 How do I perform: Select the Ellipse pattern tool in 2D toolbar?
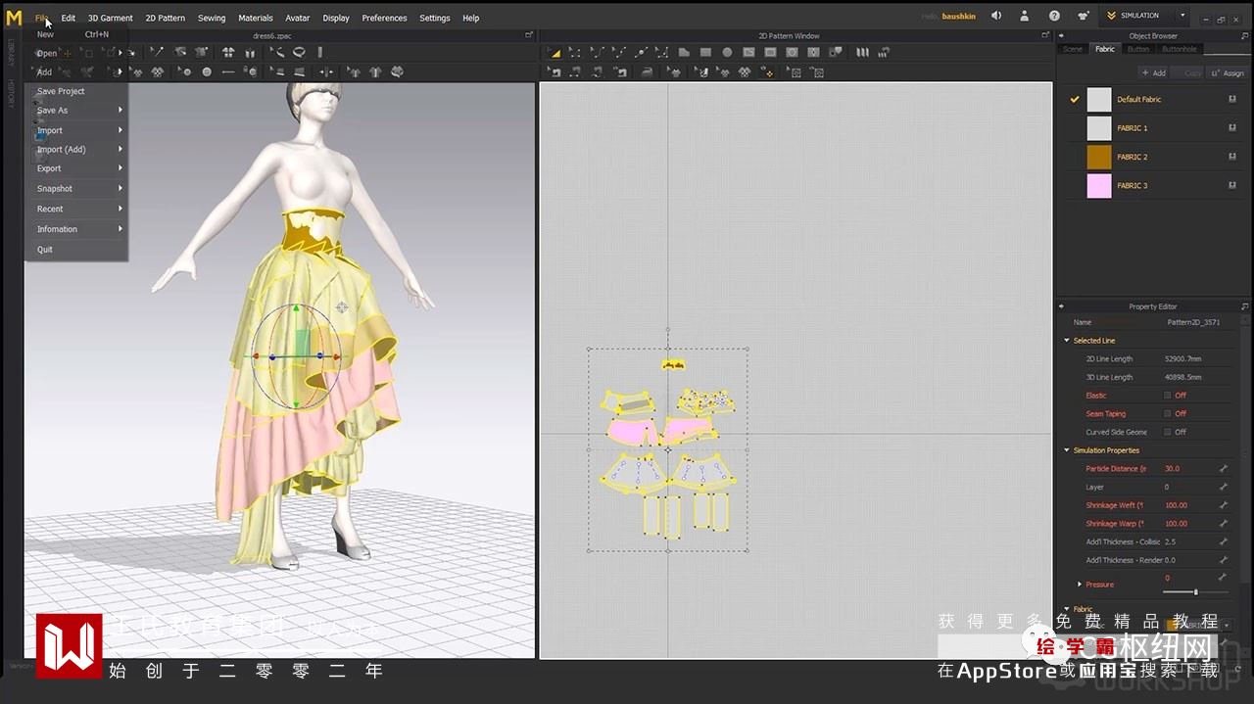click(x=727, y=53)
